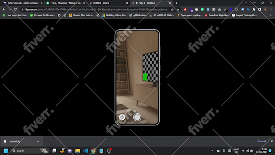
Task: Open the File Explorer taskbar icon
Action: click(x=78, y=151)
